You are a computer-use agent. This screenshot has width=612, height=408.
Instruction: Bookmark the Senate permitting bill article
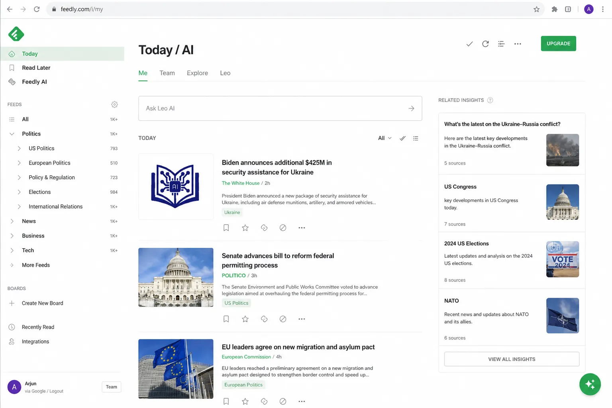click(x=226, y=319)
